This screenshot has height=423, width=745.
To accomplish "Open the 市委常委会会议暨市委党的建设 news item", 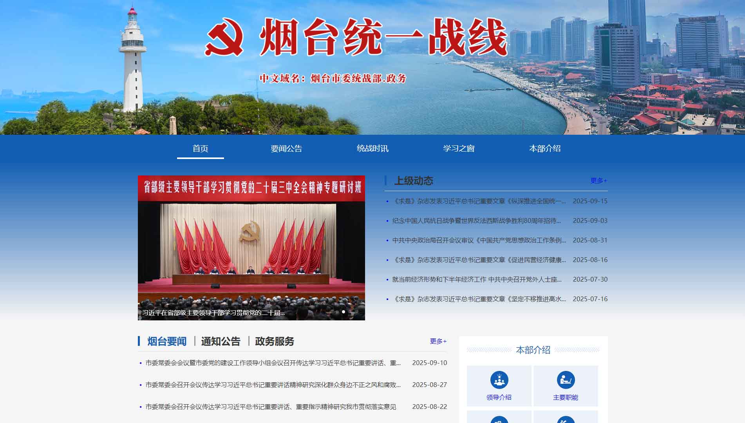I will click(x=273, y=363).
